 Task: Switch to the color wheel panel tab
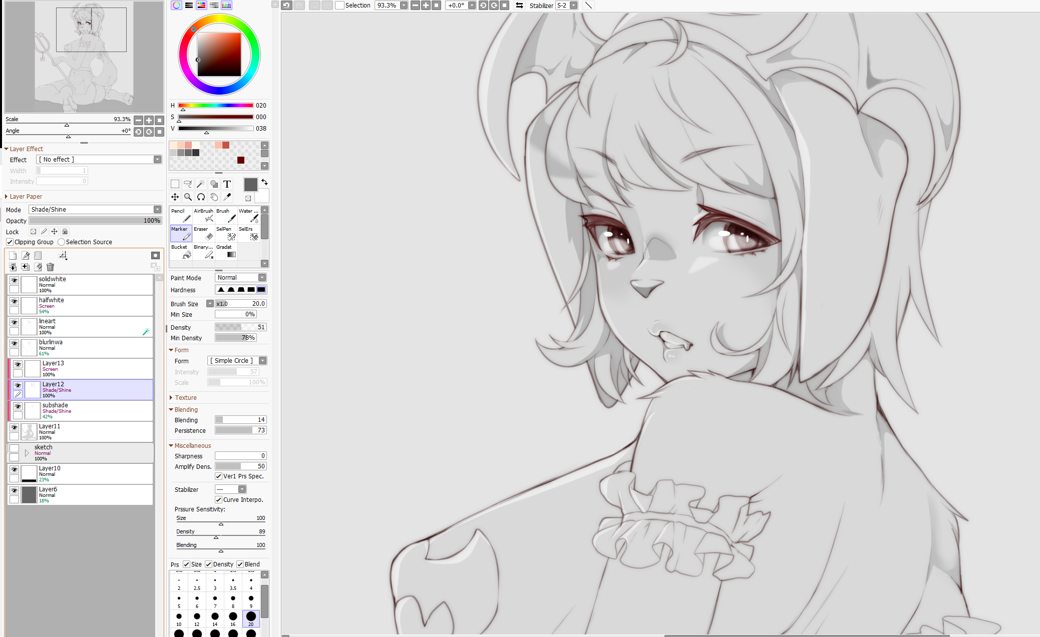click(x=176, y=6)
